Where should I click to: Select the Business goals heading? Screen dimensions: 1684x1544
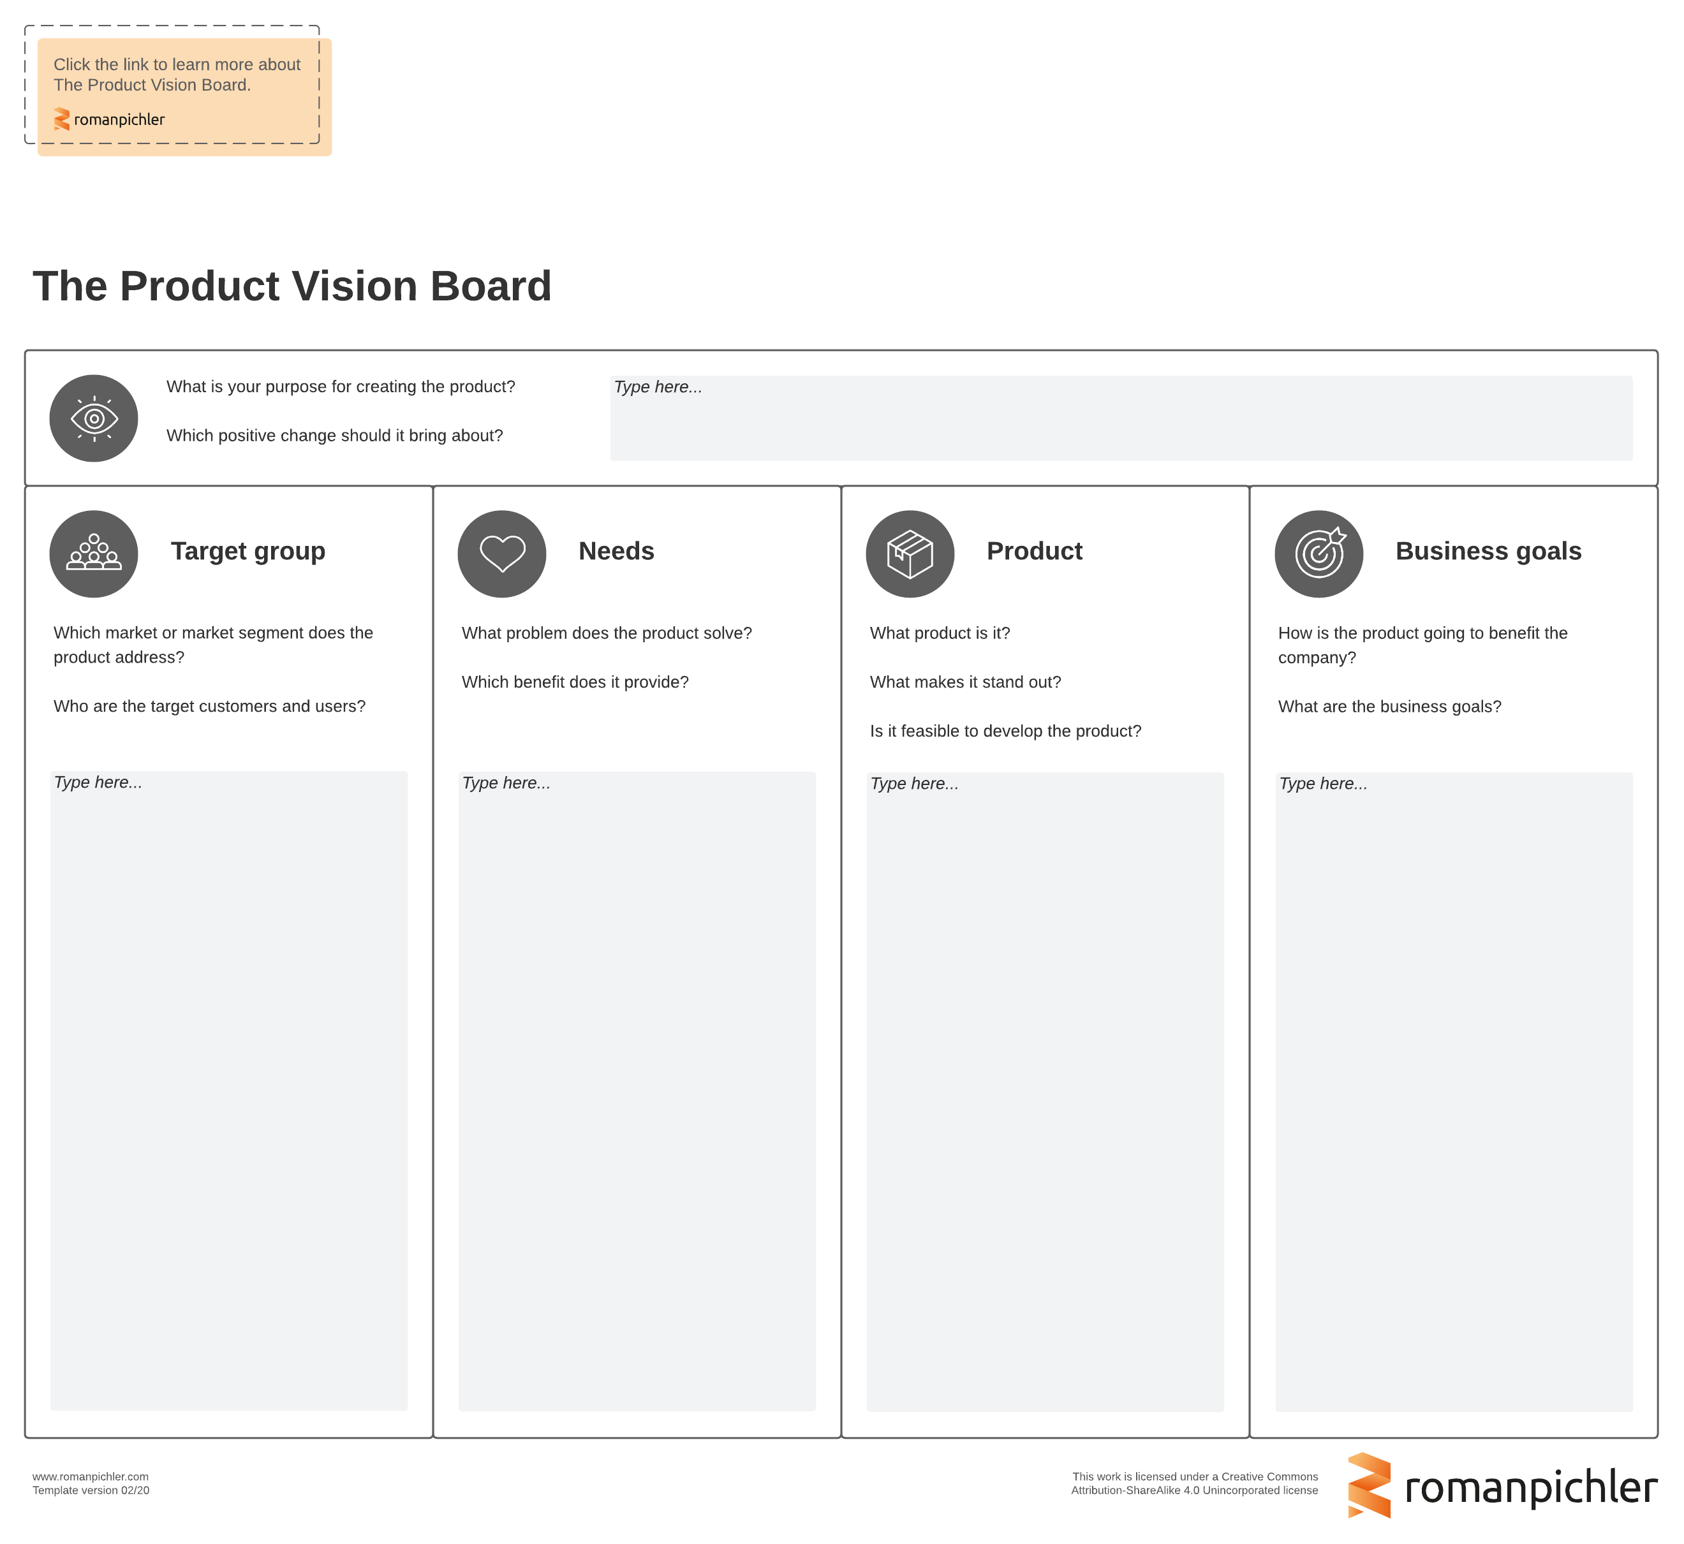pyautogui.click(x=1488, y=552)
